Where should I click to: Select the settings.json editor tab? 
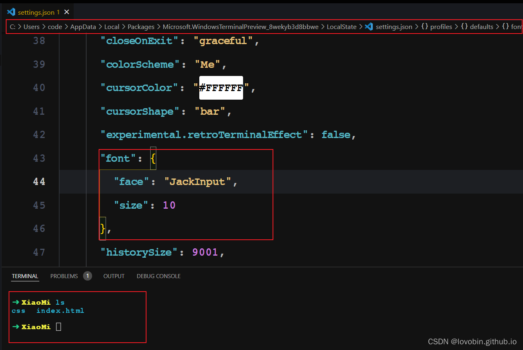coord(38,12)
